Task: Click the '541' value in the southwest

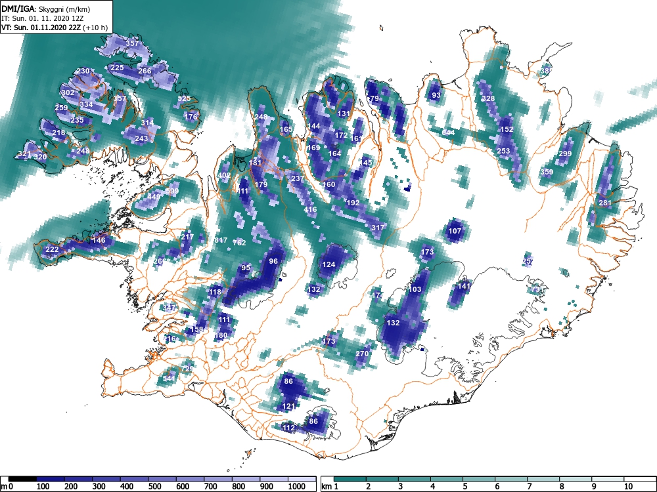Action: click(169, 379)
